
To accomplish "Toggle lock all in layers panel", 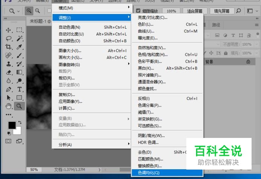I will (226, 53).
